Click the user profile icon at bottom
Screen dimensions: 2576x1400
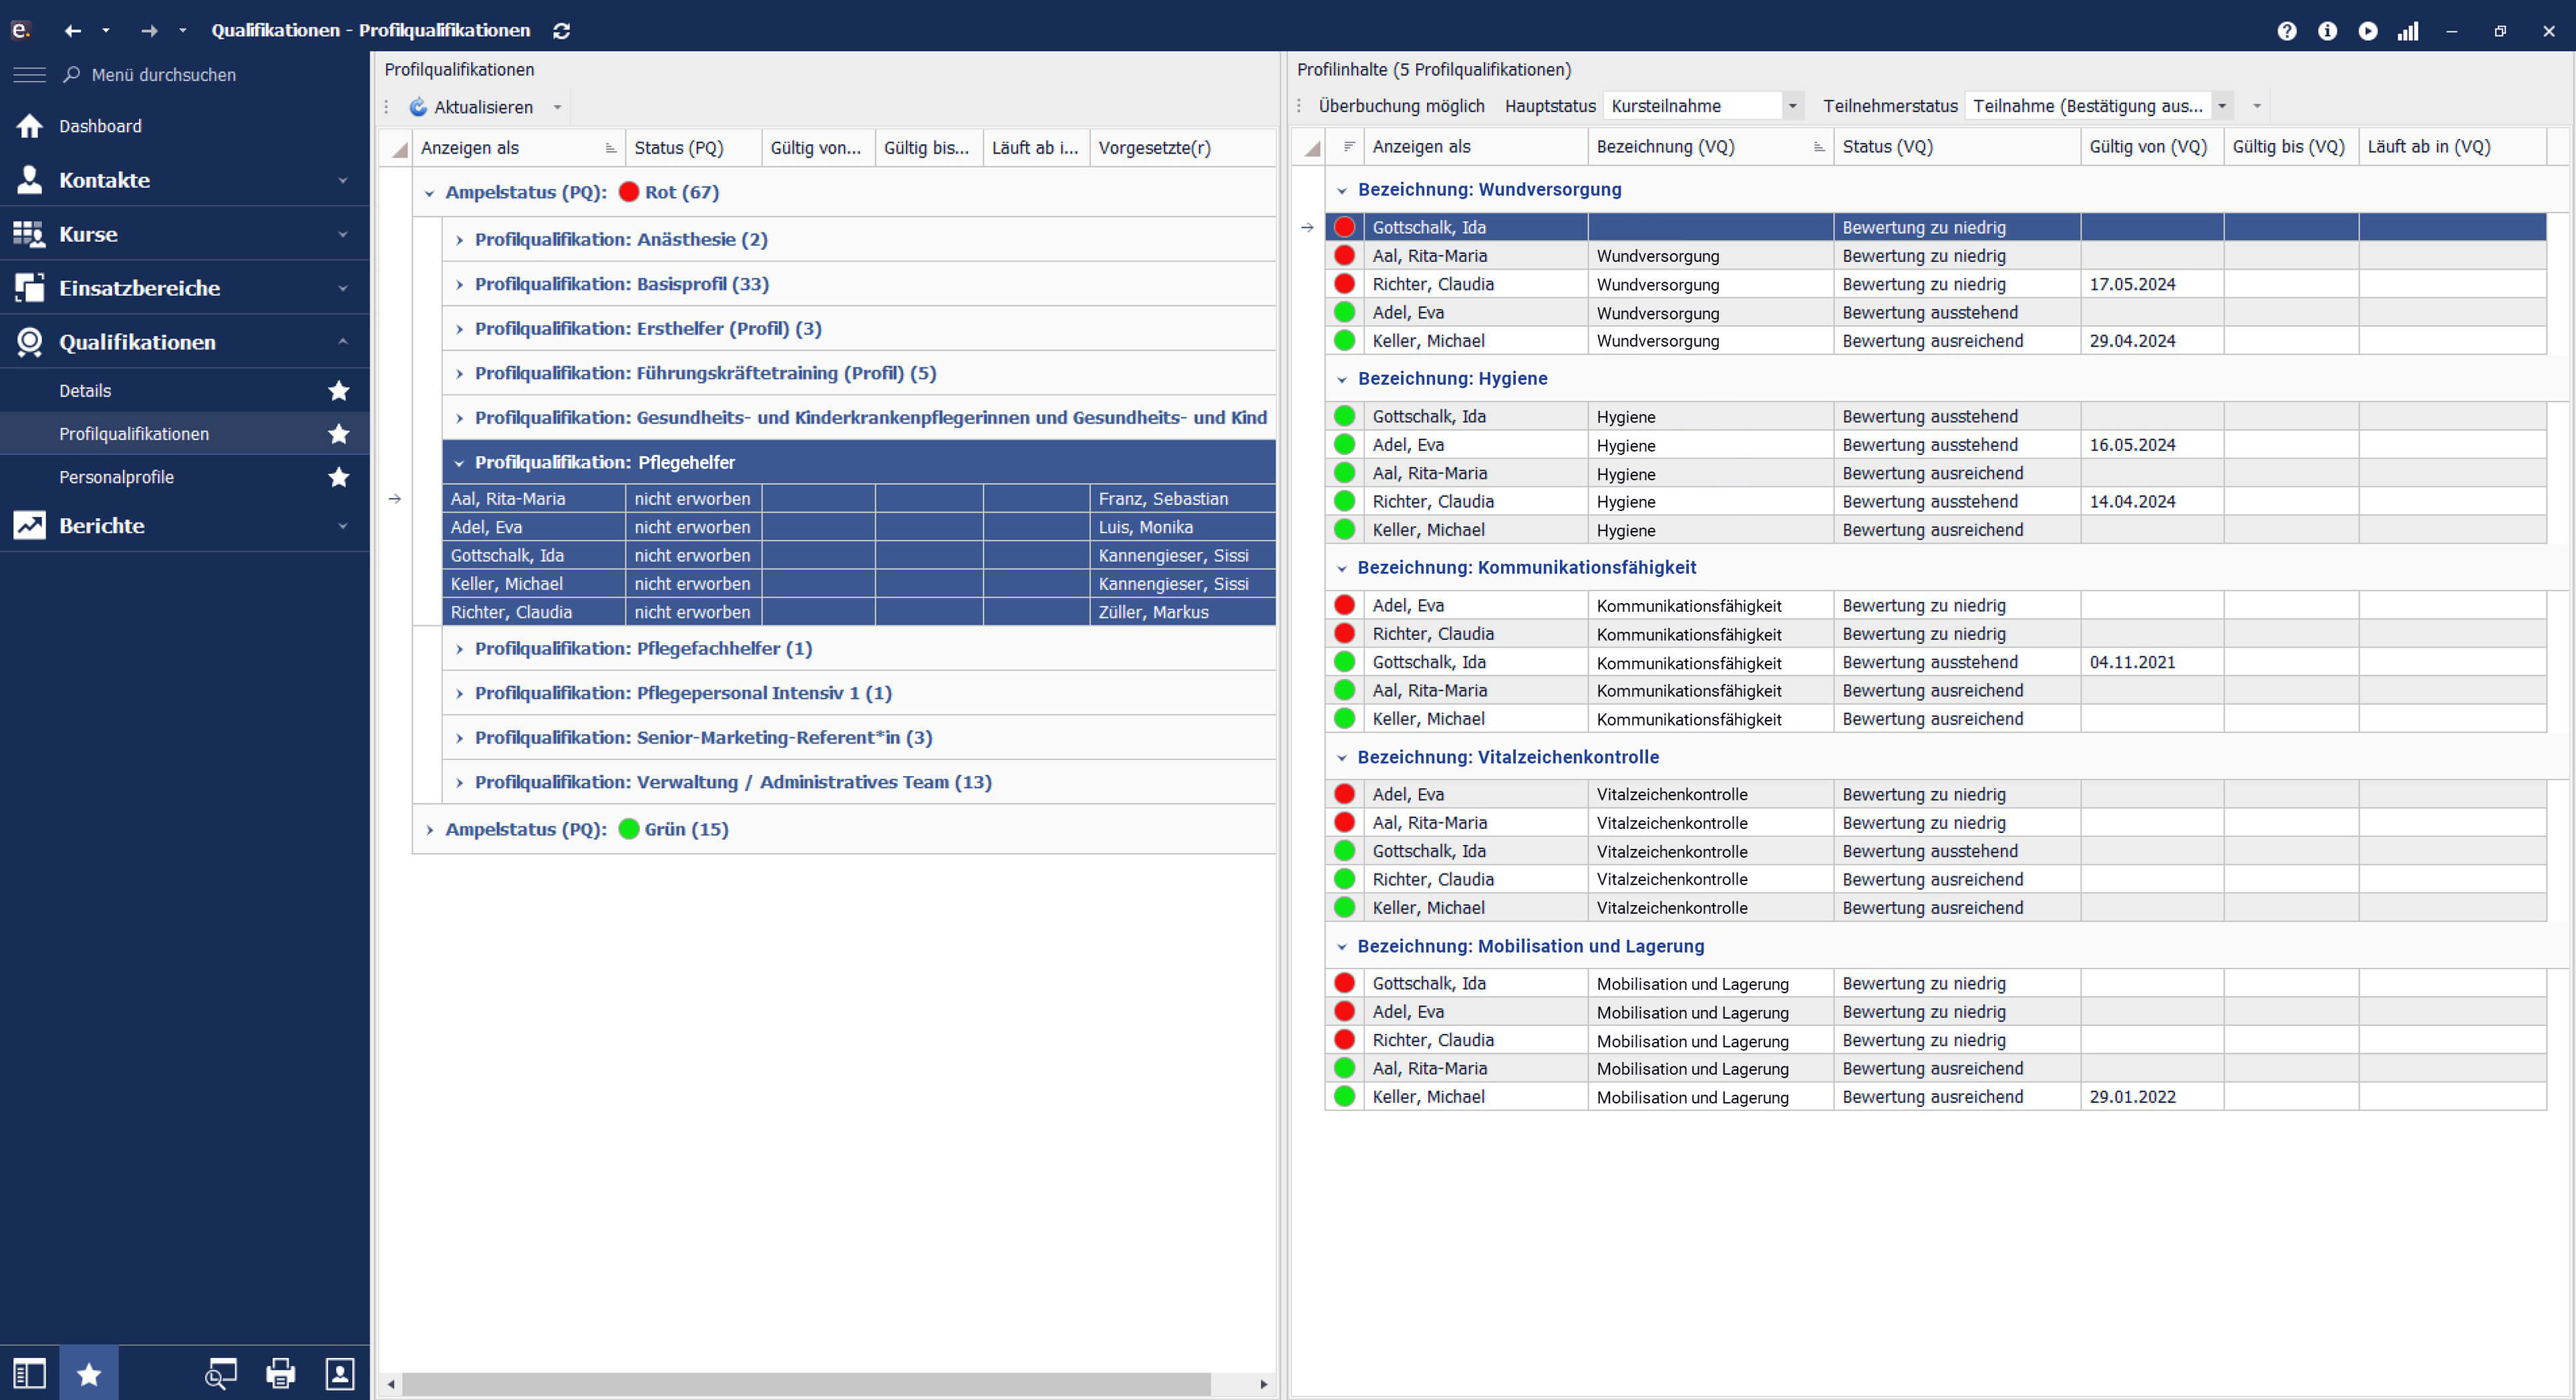(x=340, y=1373)
